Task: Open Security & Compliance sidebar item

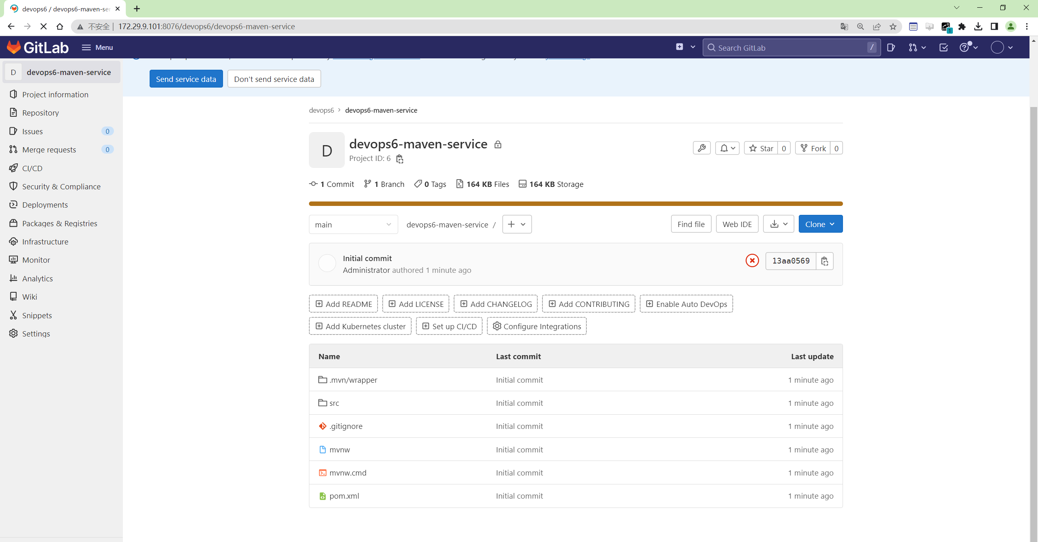Action: (62, 186)
